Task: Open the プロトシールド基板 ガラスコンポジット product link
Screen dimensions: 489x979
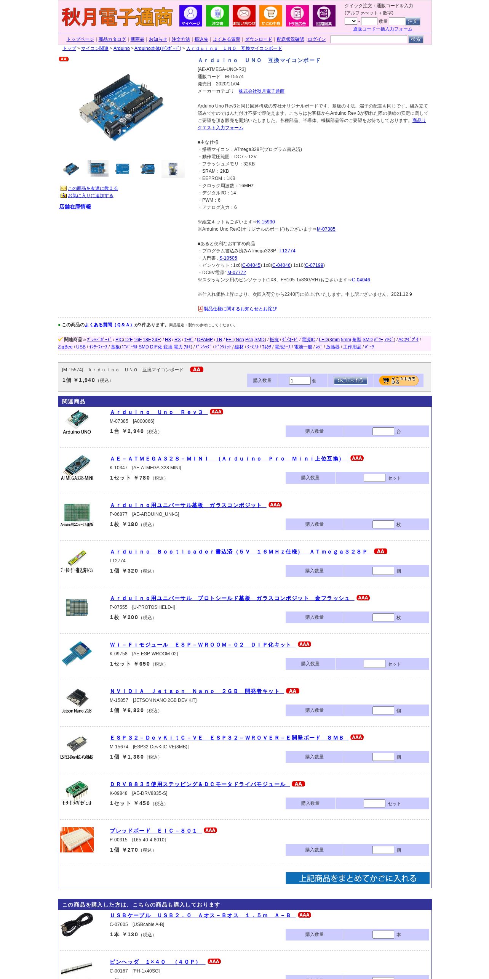Action: (232, 598)
